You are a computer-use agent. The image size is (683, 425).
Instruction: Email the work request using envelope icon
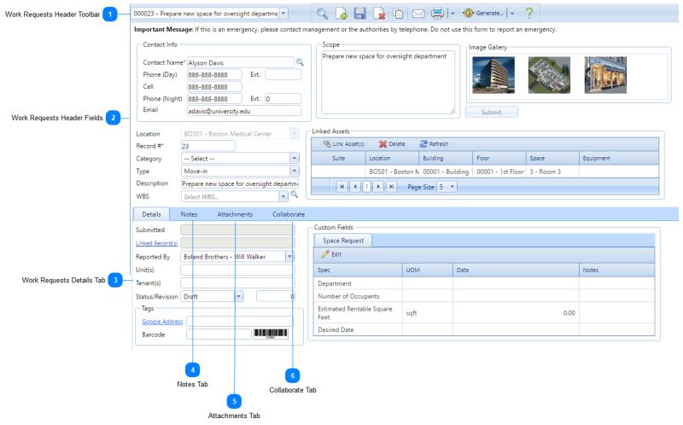coord(418,14)
